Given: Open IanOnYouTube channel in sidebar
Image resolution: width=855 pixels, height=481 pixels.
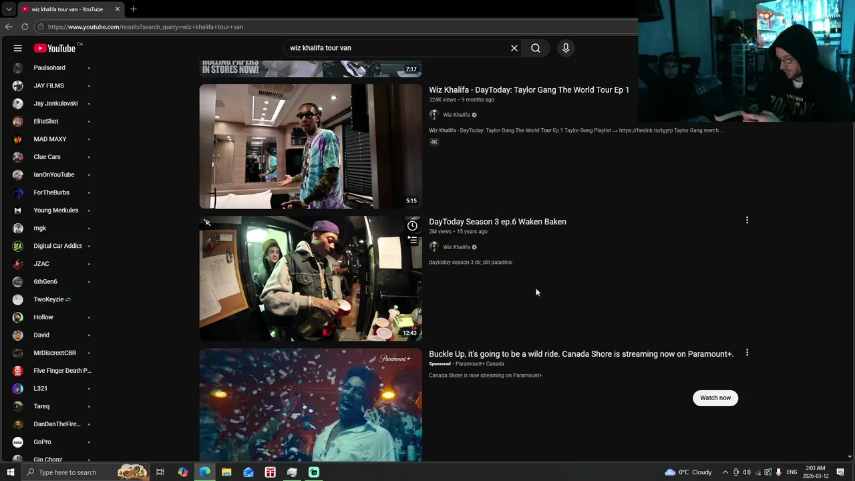Looking at the screenshot, I should click(x=52, y=174).
